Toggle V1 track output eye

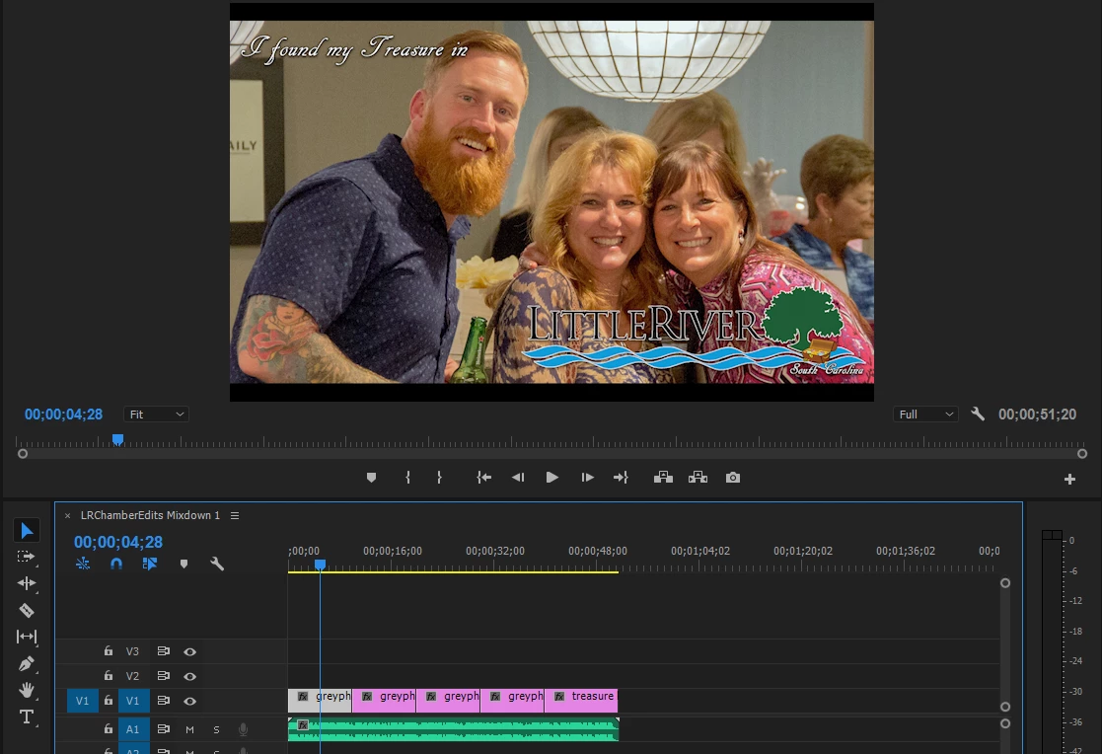[189, 702]
